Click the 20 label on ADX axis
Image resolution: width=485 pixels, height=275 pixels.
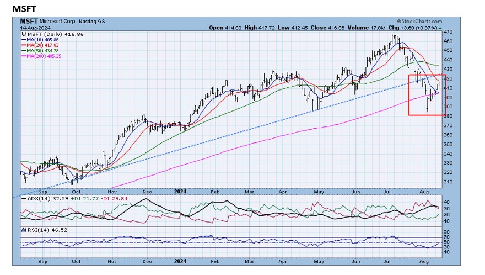pyautogui.click(x=446, y=215)
